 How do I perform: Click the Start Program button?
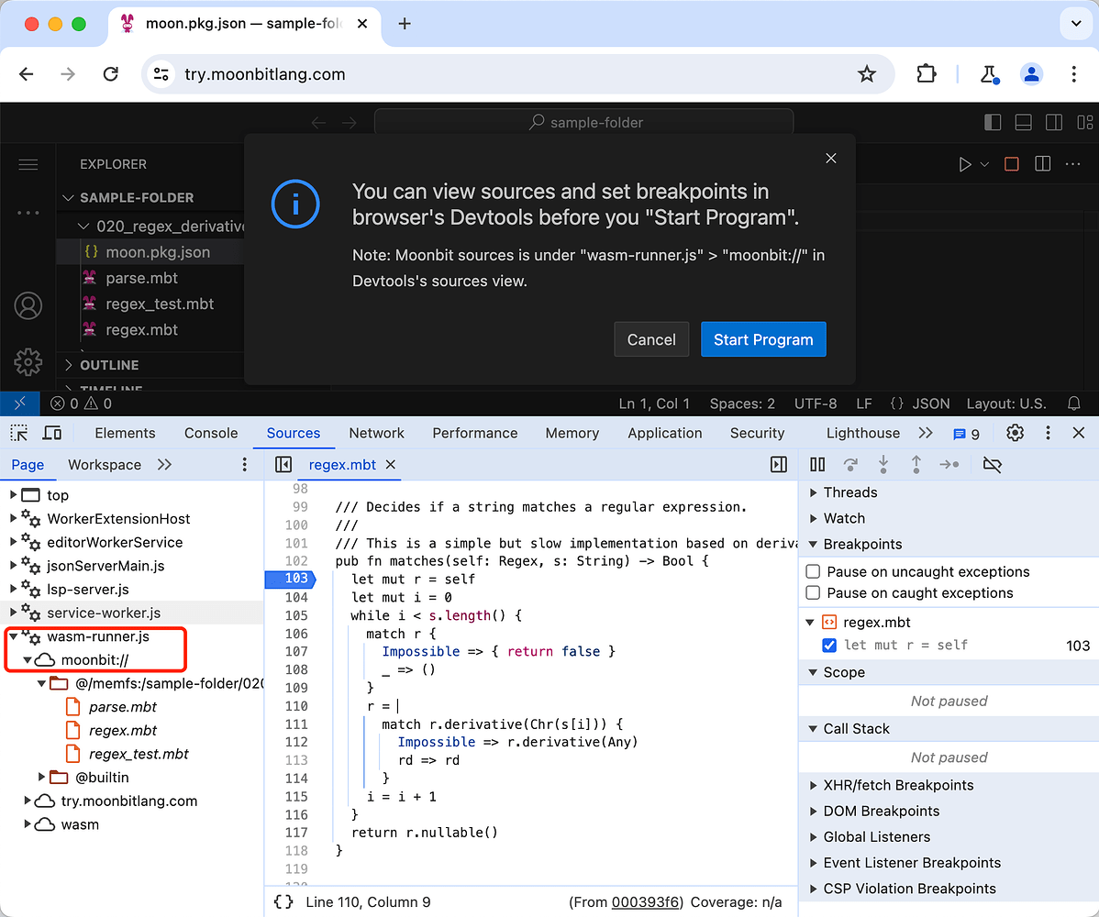click(763, 339)
